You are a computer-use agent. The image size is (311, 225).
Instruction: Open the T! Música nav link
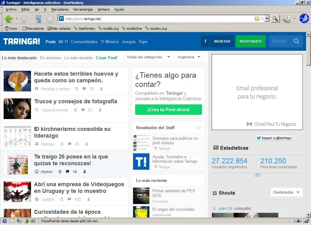109,42
